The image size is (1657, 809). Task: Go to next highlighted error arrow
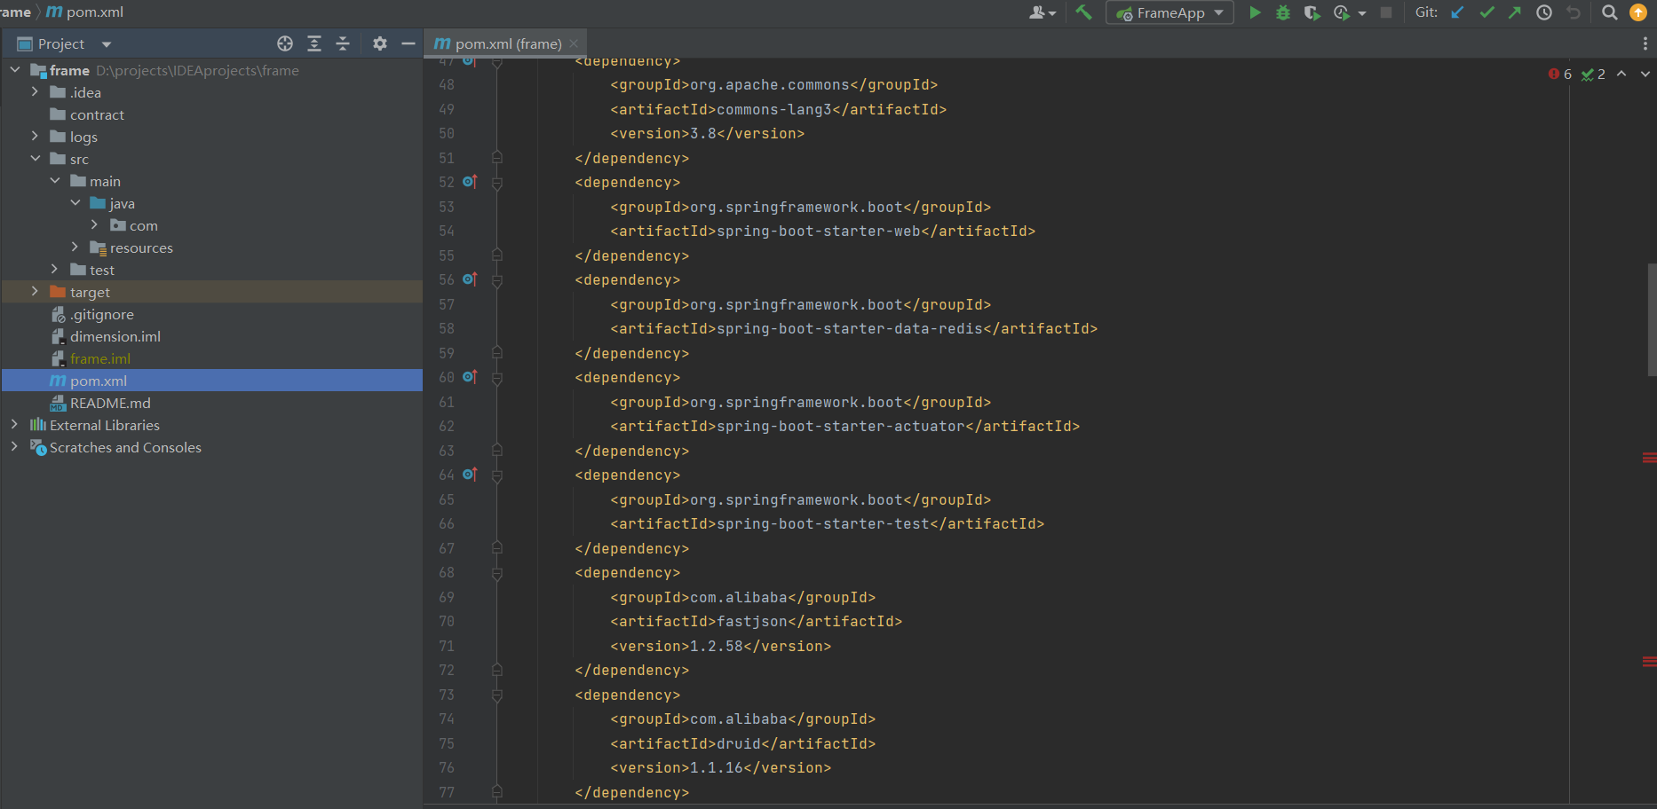pos(1645,74)
